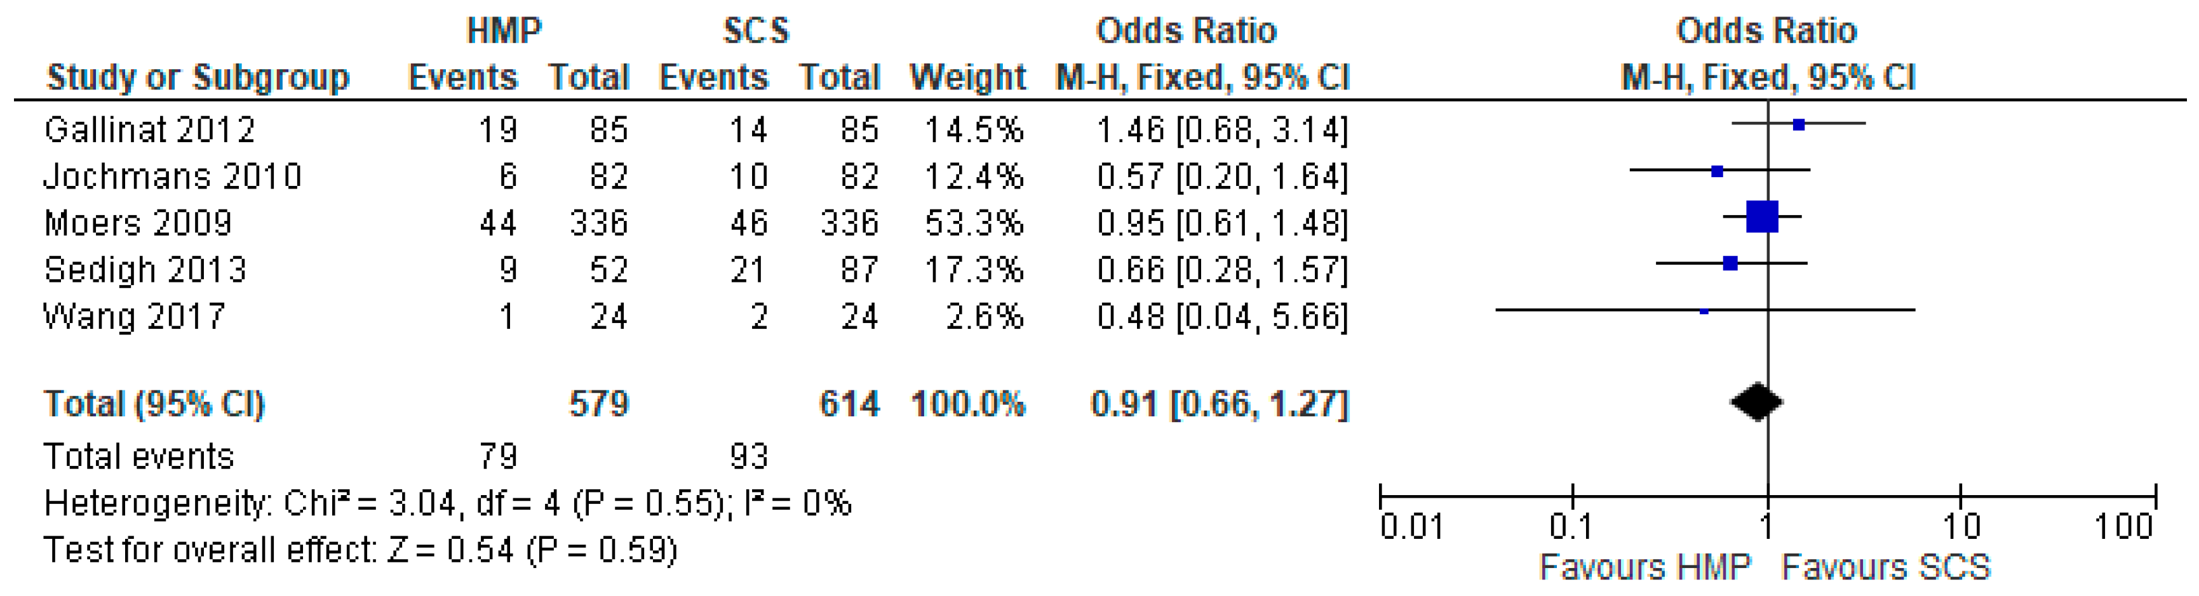
Task: Click the Jochmans 2010 blue square marker
Action: [1718, 171]
